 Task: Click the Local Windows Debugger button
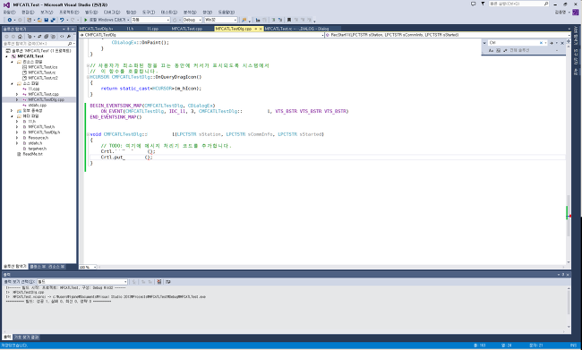(x=107, y=20)
